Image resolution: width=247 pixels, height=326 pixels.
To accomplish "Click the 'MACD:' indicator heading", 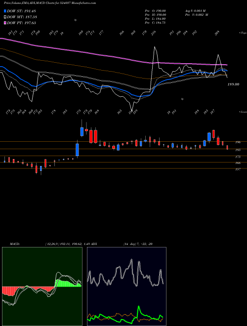I will tap(15, 244).
